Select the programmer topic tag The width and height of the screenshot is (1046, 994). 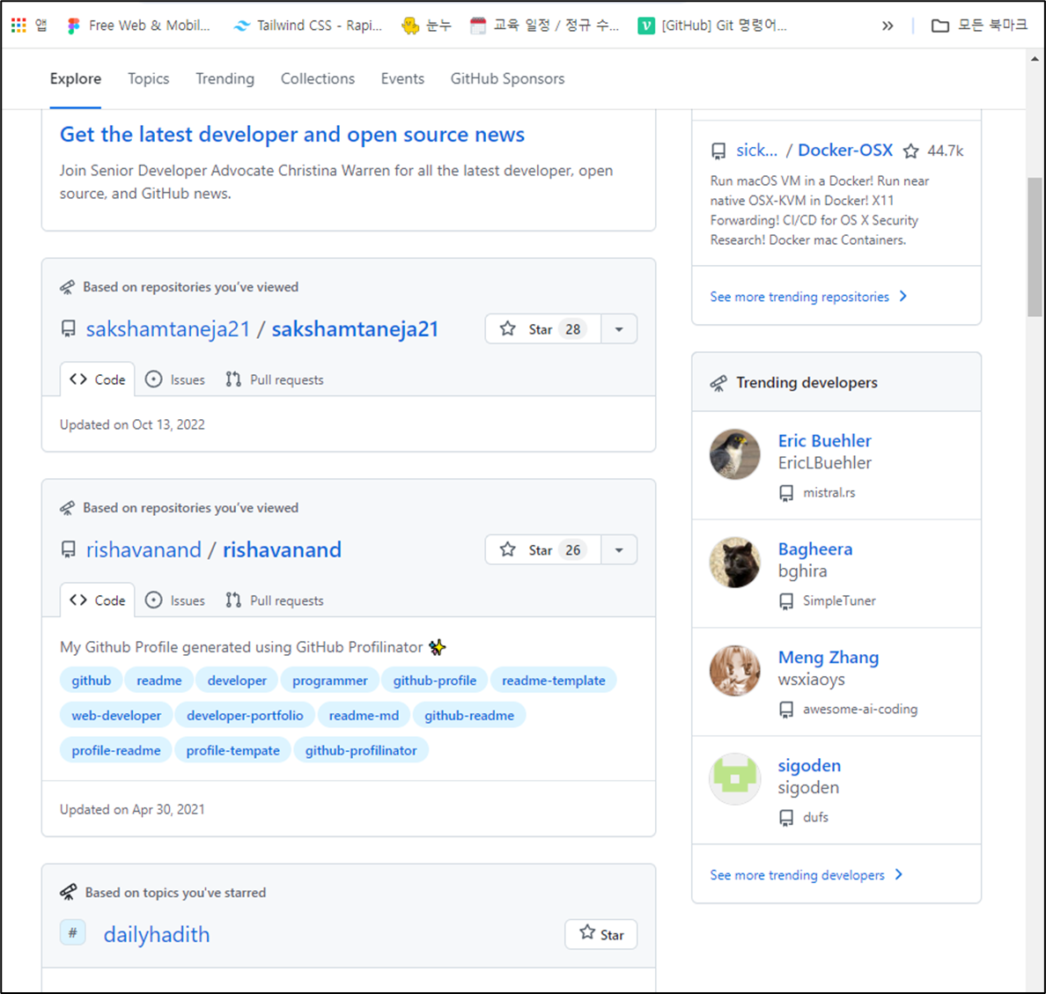(329, 681)
